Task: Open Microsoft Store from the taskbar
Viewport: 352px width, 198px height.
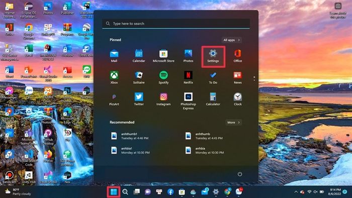Action: pyautogui.click(x=182, y=192)
